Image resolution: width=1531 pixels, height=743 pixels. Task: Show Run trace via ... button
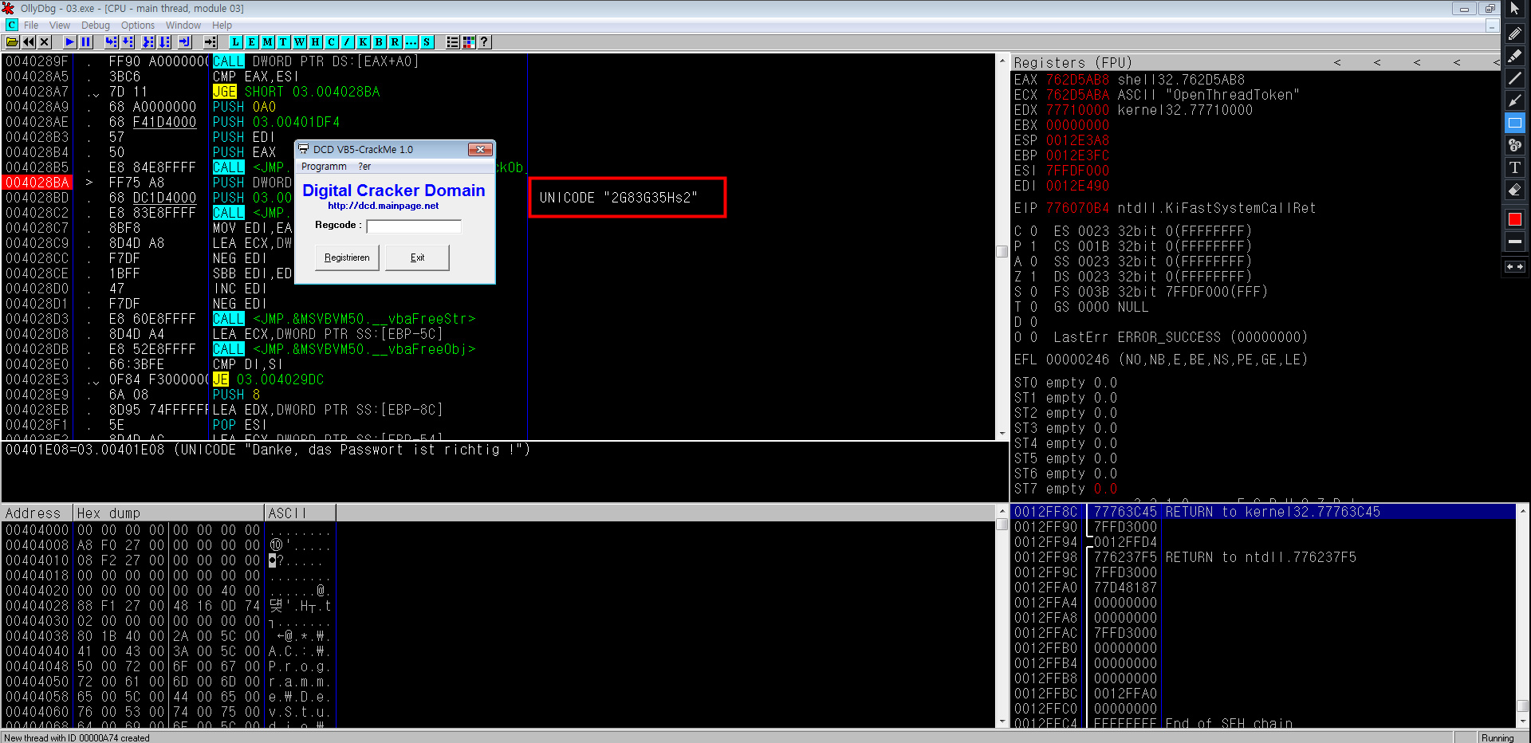(x=411, y=42)
